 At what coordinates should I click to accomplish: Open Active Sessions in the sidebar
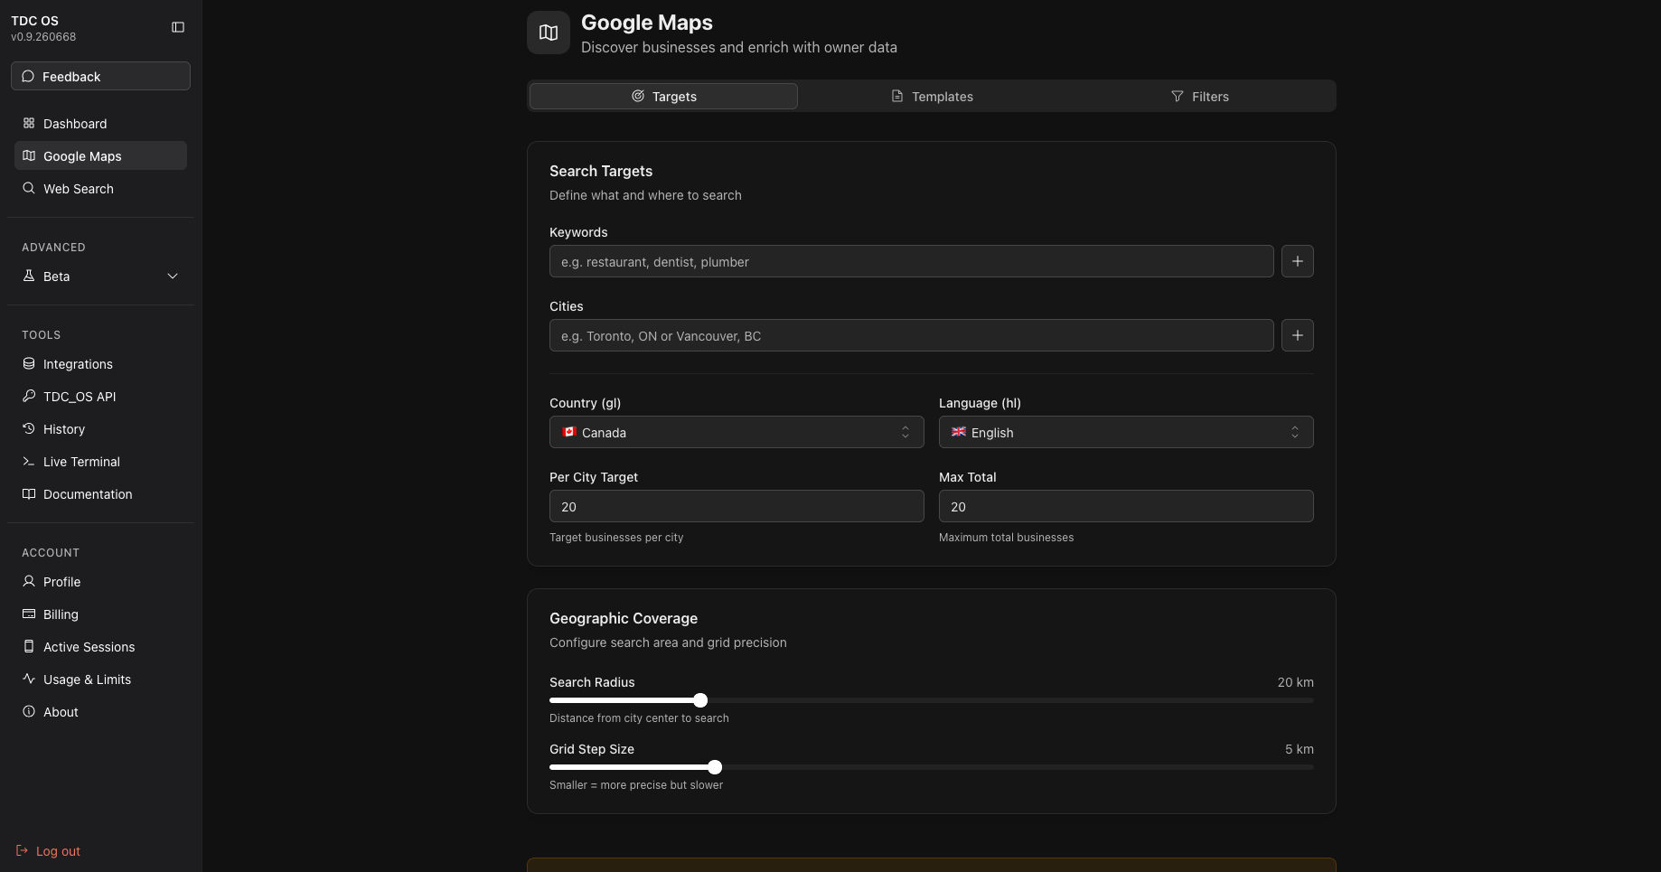100,647
